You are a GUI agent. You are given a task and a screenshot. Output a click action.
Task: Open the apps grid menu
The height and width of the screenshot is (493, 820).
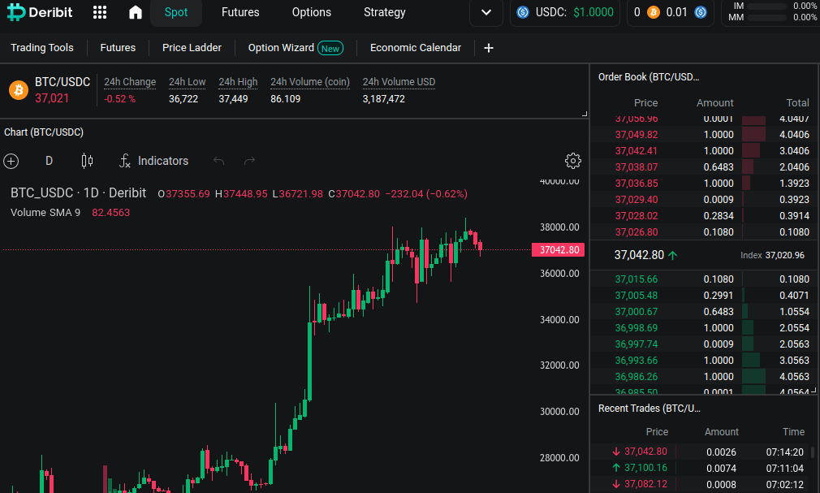pyautogui.click(x=99, y=12)
